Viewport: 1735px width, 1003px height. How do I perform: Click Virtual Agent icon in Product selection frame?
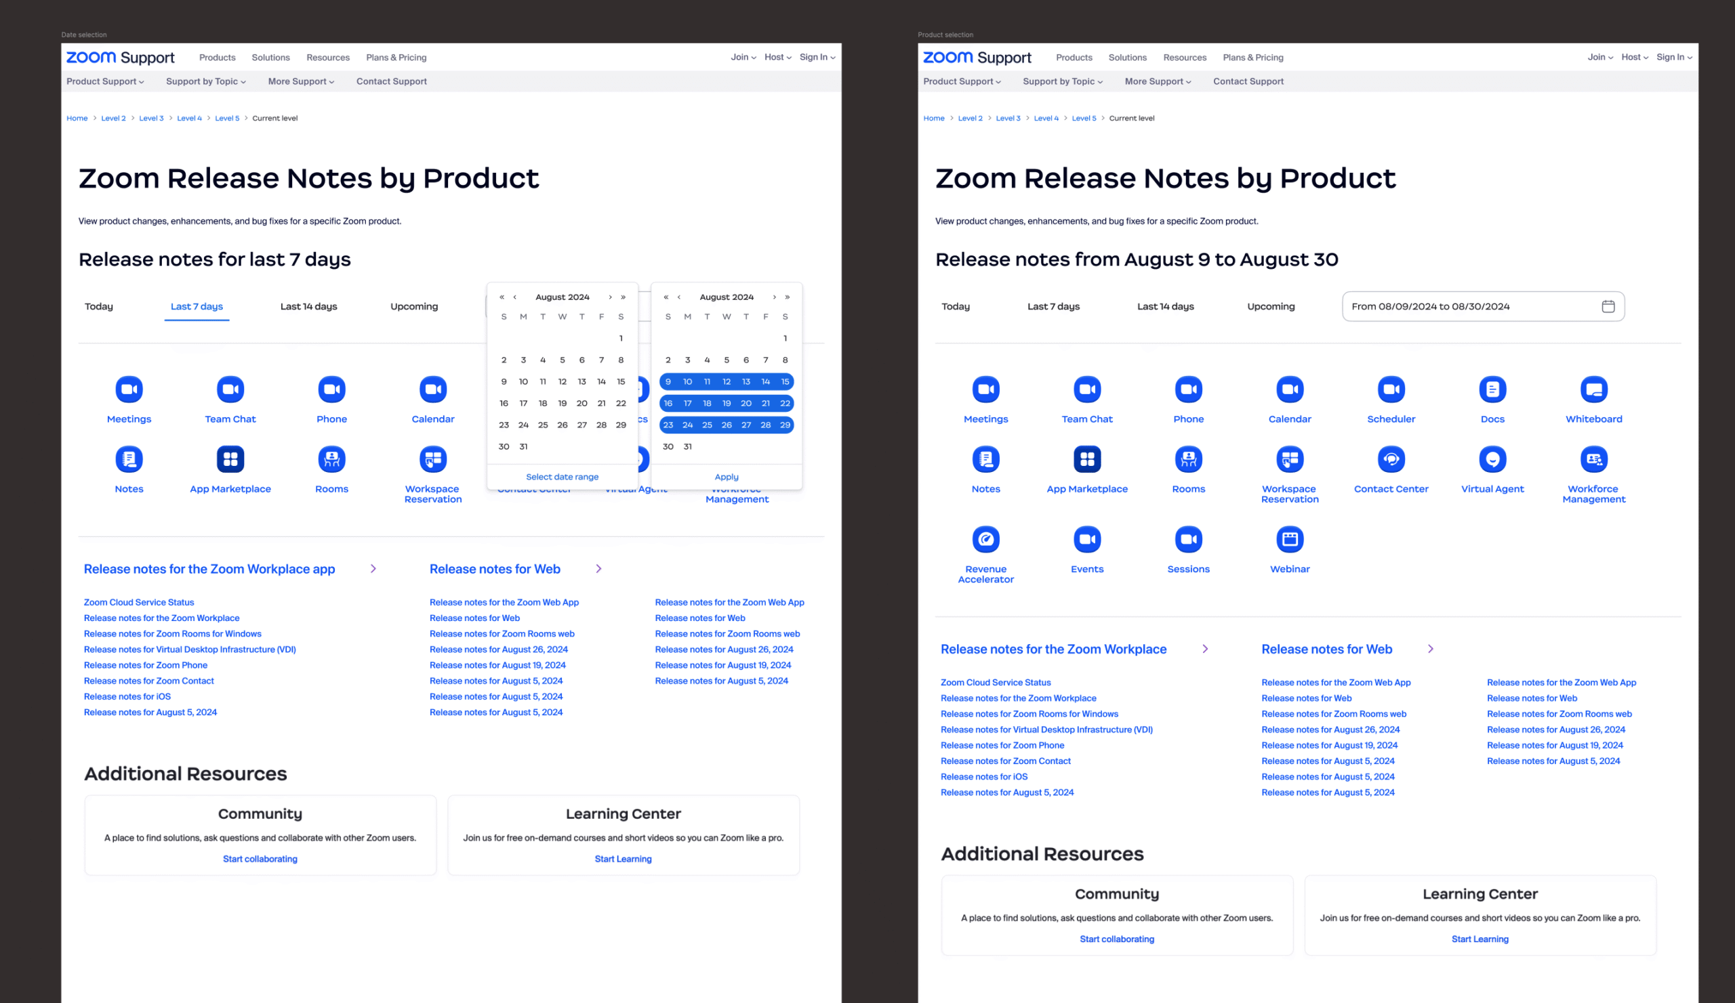coord(1492,460)
